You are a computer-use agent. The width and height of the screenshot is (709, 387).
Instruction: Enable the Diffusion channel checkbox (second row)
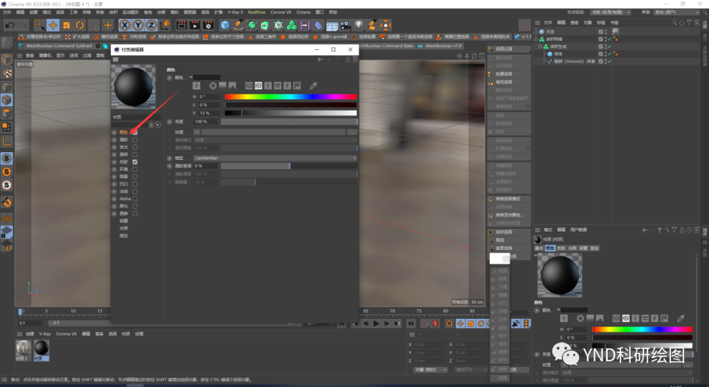coord(135,140)
